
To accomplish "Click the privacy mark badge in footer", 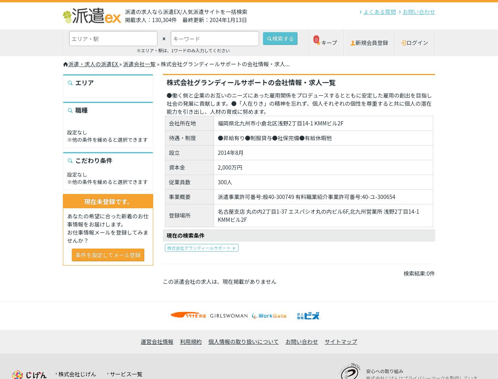I will click(350, 372).
